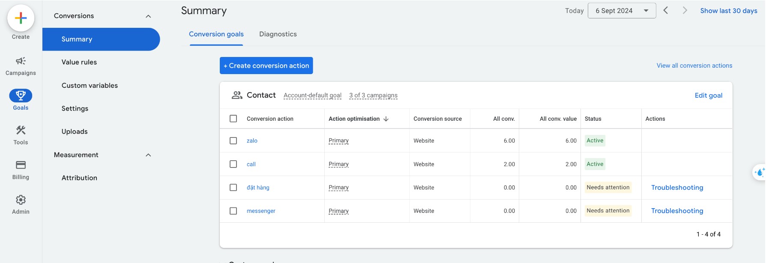Open Campaigns via megaphone icon
This screenshot has width=766, height=263.
[x=21, y=61]
